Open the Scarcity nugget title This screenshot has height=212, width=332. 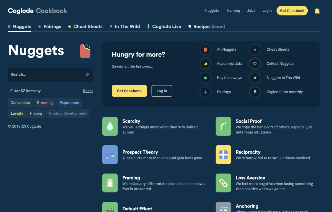(x=131, y=121)
